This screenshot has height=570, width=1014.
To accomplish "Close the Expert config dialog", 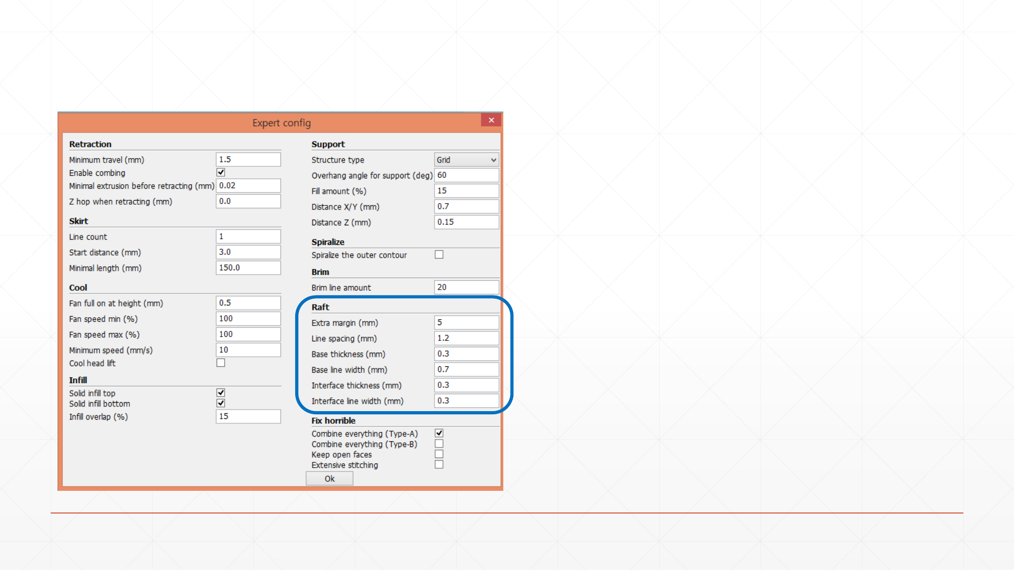I will click(491, 120).
